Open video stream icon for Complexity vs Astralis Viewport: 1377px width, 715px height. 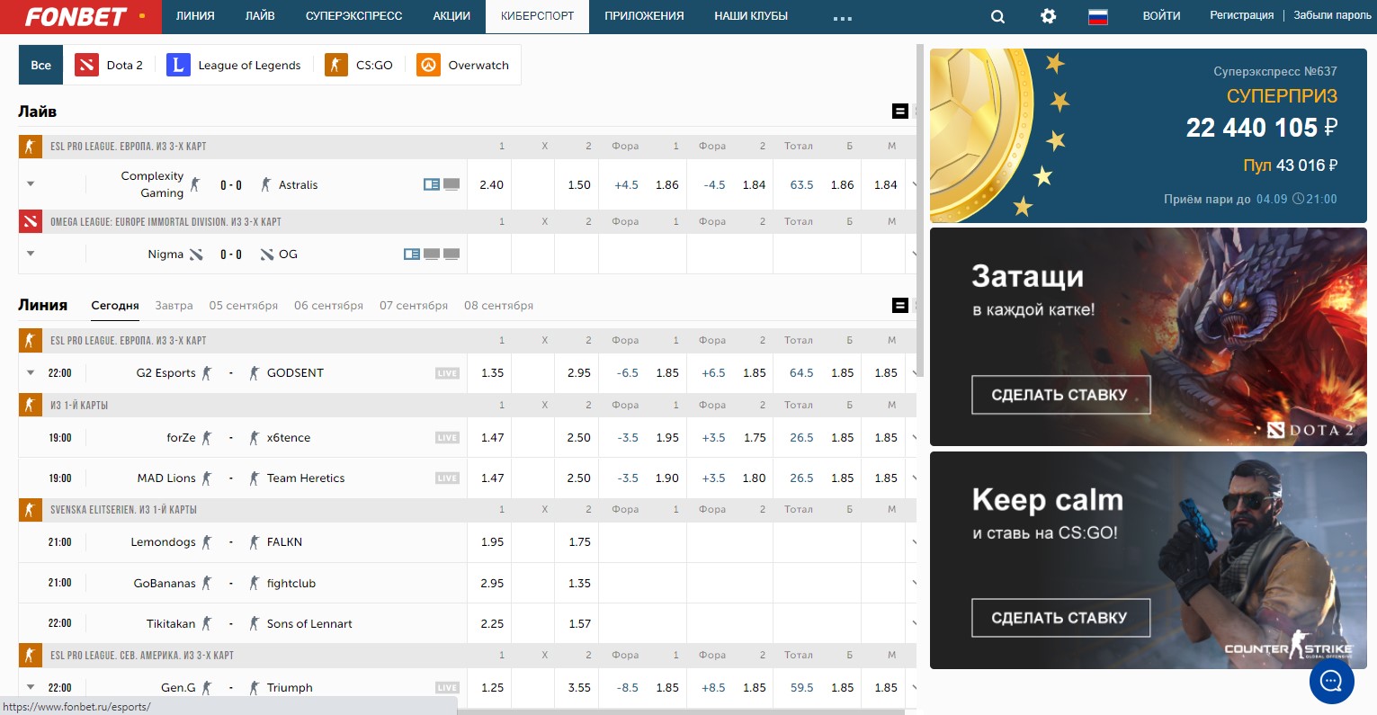pos(452,184)
